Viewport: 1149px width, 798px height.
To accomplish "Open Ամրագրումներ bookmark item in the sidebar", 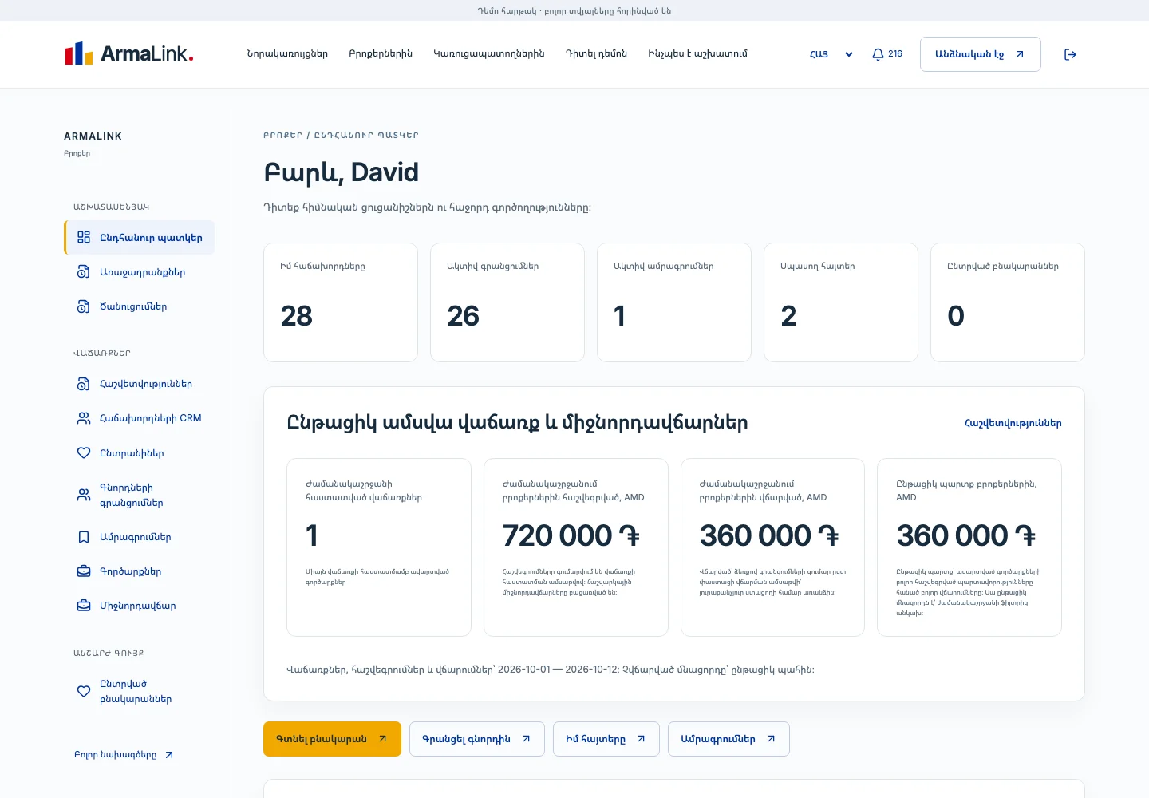I will [139, 537].
